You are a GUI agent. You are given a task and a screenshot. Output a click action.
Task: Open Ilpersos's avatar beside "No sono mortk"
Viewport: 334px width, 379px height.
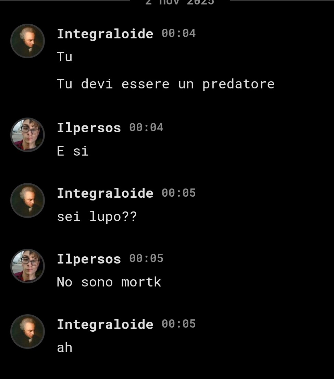coord(27,266)
